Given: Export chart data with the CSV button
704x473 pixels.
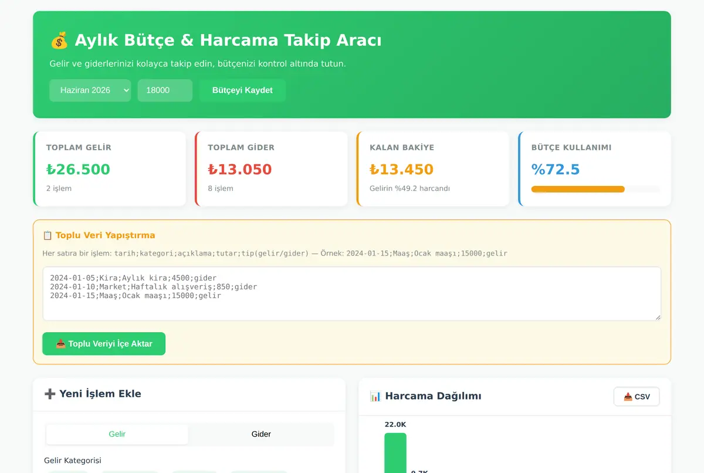Looking at the screenshot, I should pos(637,397).
